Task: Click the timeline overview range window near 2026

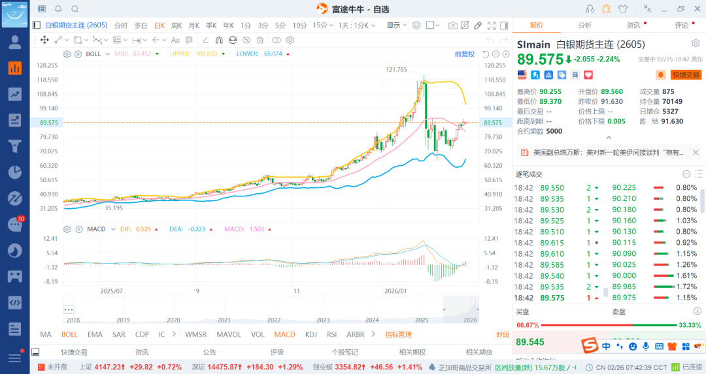Action: pos(461,309)
